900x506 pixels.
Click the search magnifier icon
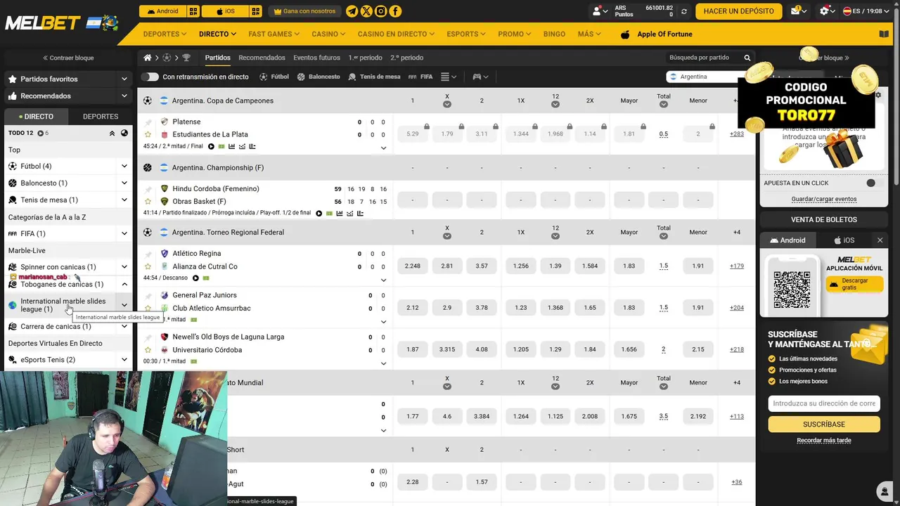(747, 58)
